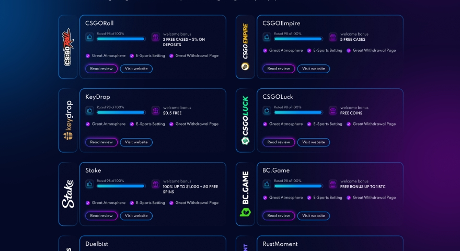Click 'FREE BONUS UP TO 1 BTC' text
This screenshot has height=251, width=460.
pos(363,187)
